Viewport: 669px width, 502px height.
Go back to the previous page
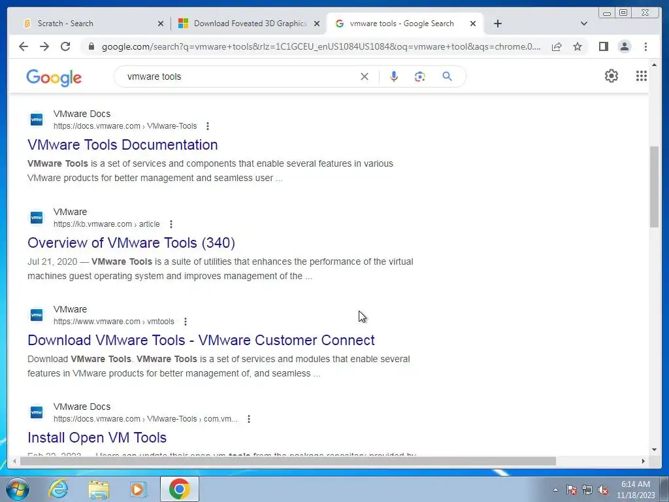pos(24,46)
